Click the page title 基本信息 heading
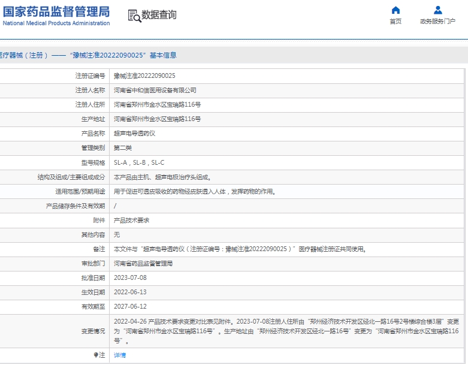Image resolution: width=468 pixels, height=365 pixels. click(163, 55)
